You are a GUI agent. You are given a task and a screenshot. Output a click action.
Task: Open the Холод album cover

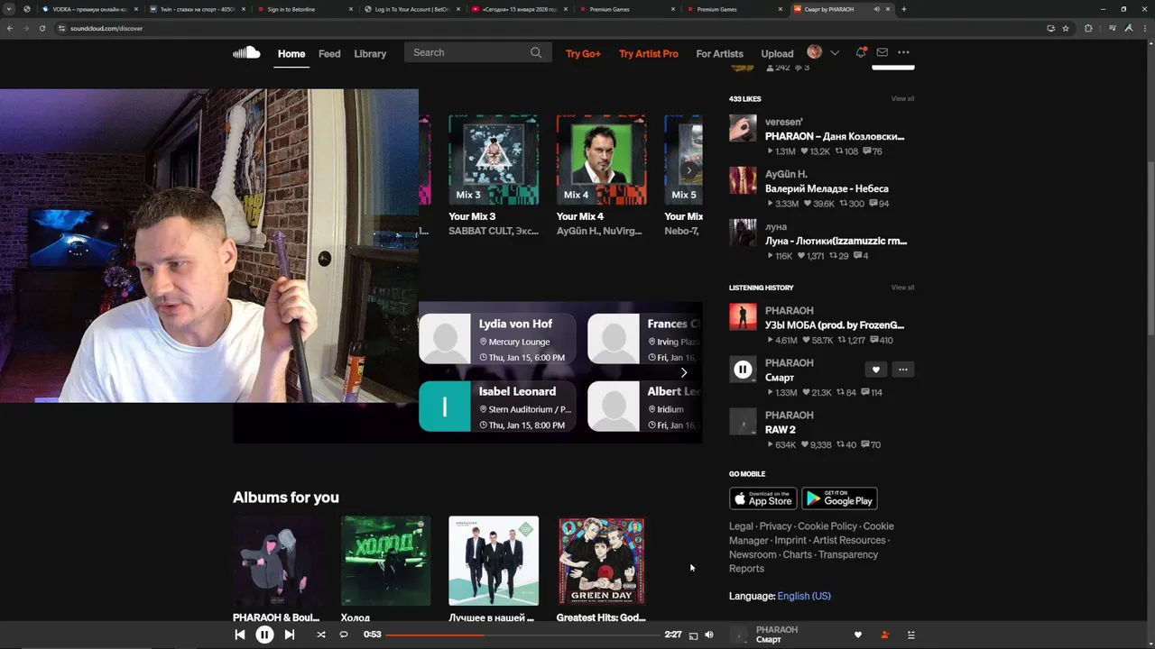(x=385, y=561)
